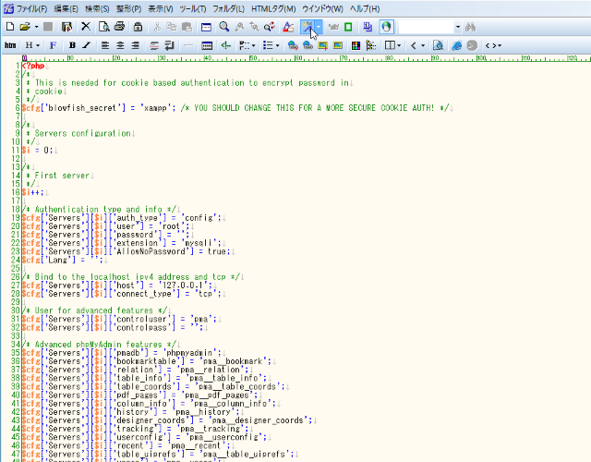Expand the Open folder dropdown arrow
591x462 pixels.
pos(35,27)
